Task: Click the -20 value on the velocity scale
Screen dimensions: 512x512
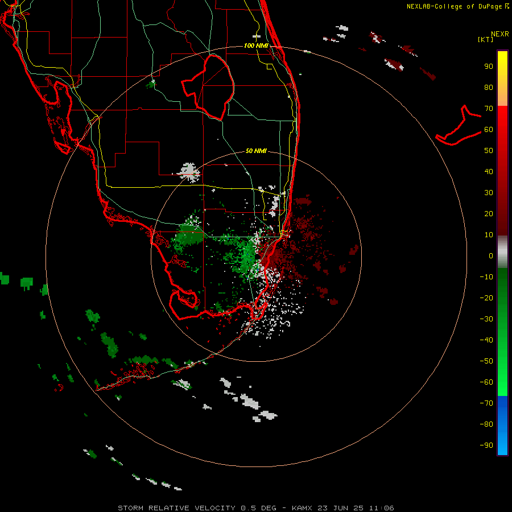Action: 486,298
